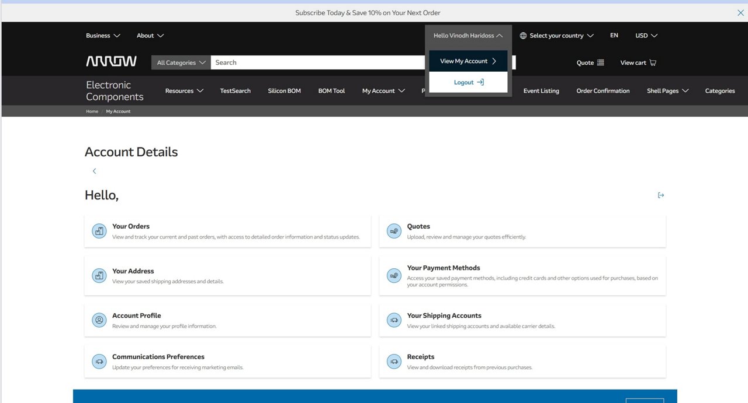
Task: Click the View cart shopping cart icon
Action: tap(653, 62)
